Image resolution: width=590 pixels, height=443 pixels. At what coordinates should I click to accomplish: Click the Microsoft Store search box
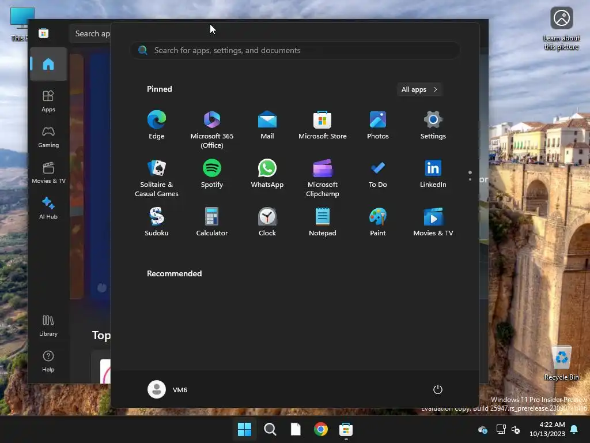90,33
